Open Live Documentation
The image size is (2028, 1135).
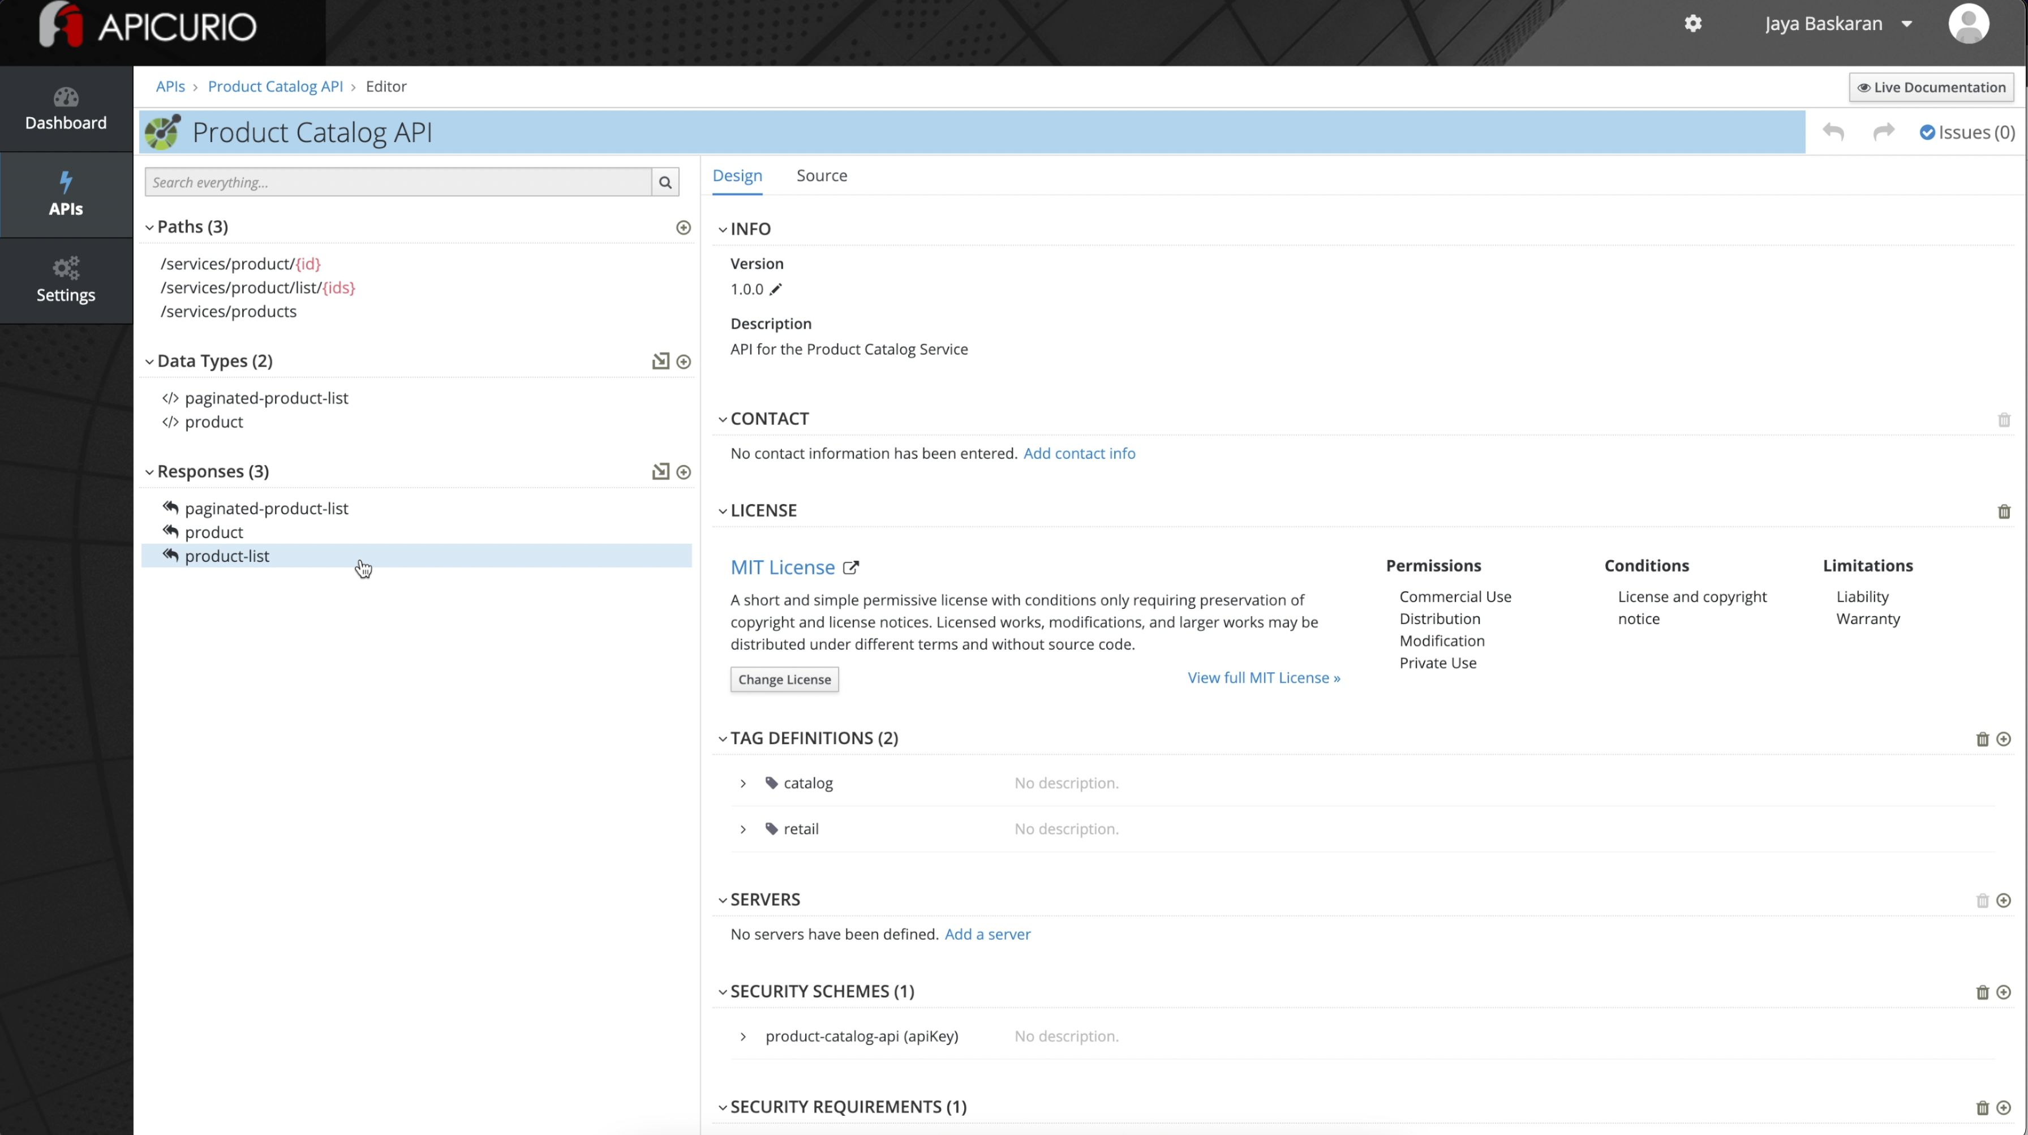point(1931,87)
